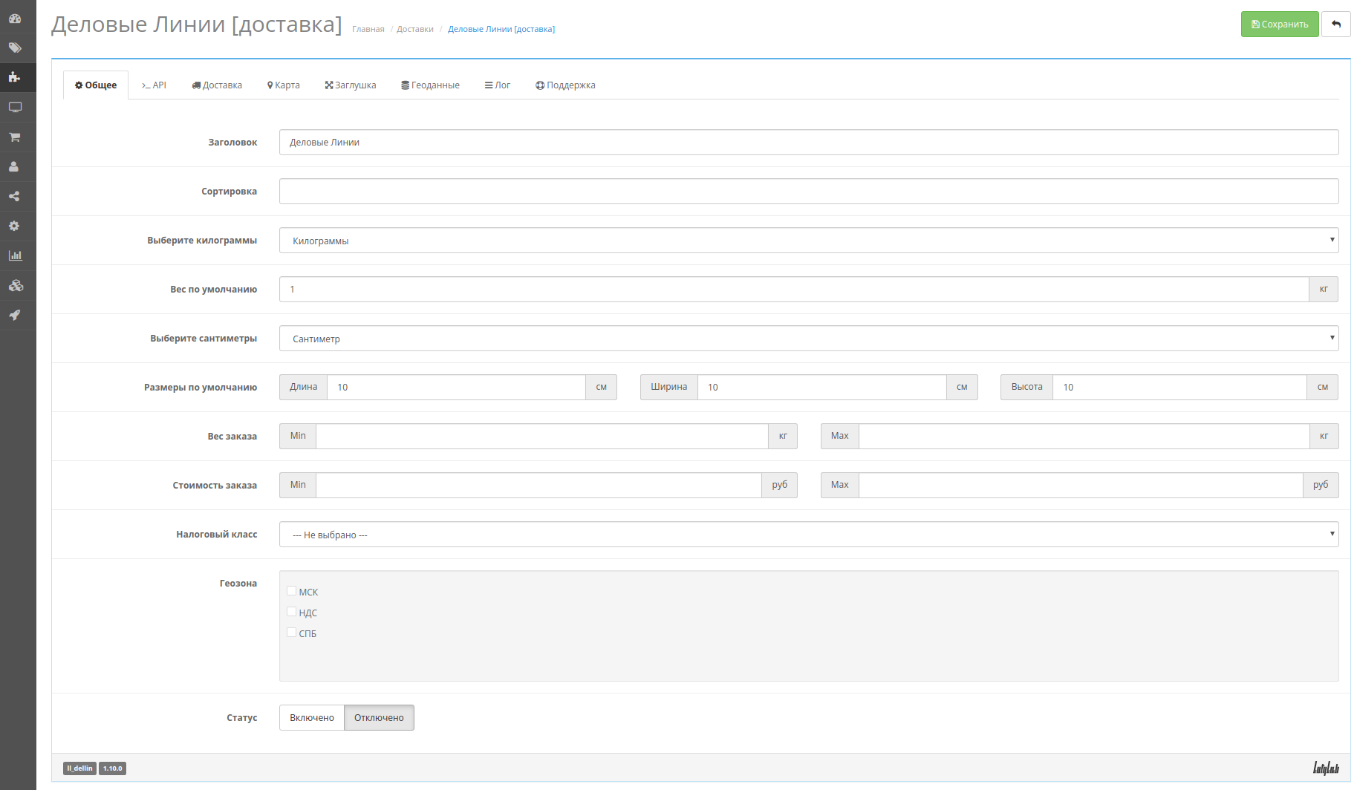Click the logo icon in footer right
The height and width of the screenshot is (790, 1357).
(x=1326, y=768)
